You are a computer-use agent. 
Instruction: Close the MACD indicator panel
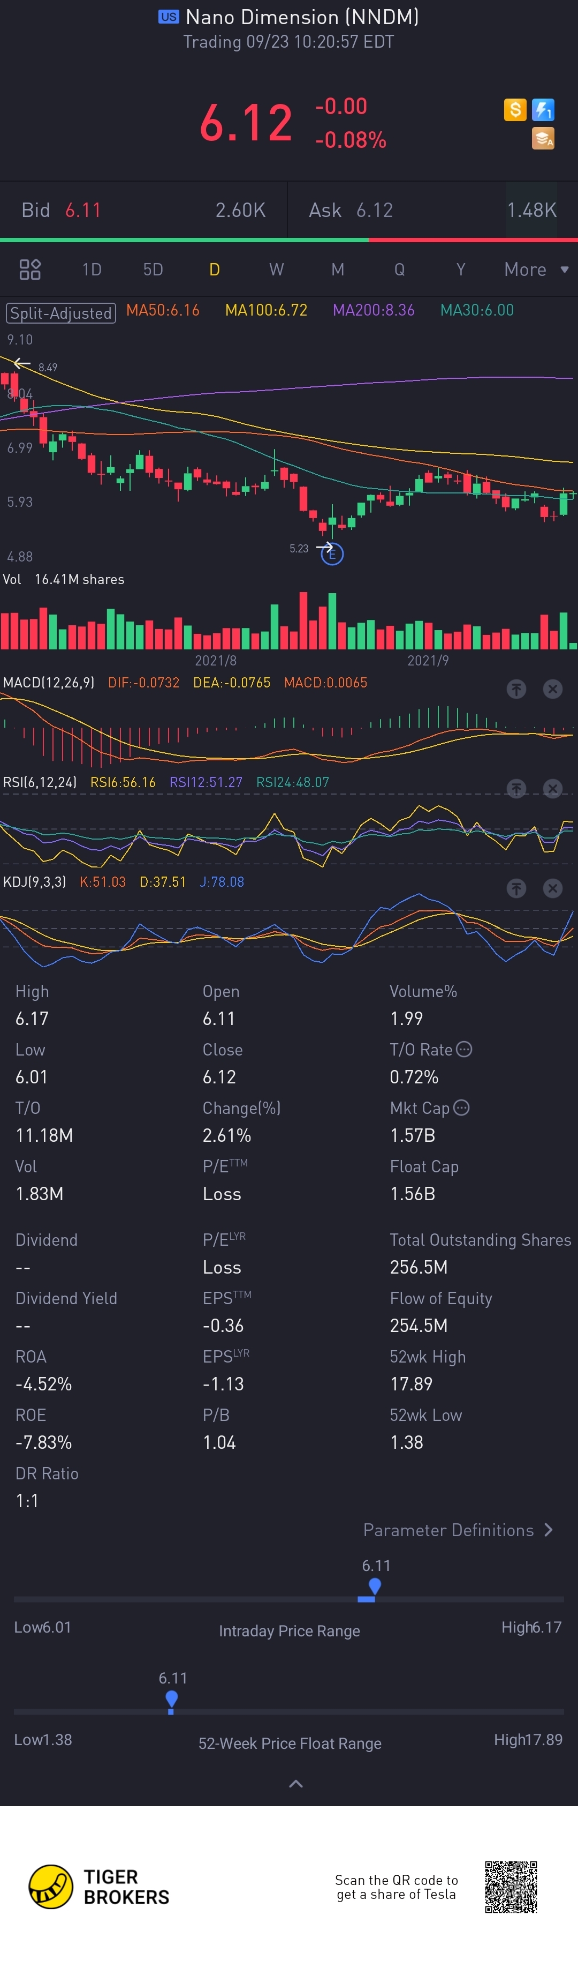click(553, 689)
